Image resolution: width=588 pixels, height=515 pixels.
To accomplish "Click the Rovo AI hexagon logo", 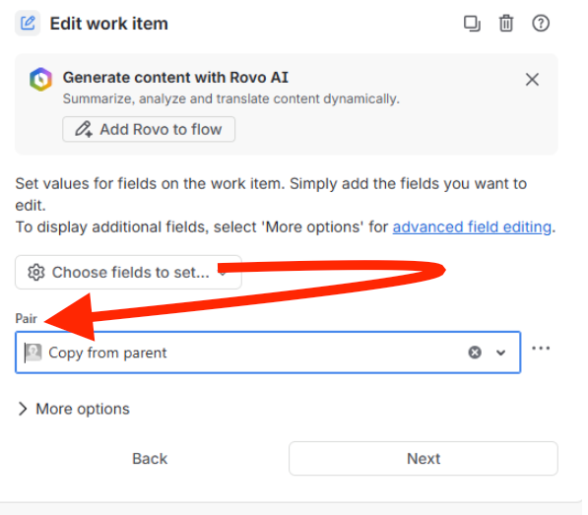I will 41,80.
